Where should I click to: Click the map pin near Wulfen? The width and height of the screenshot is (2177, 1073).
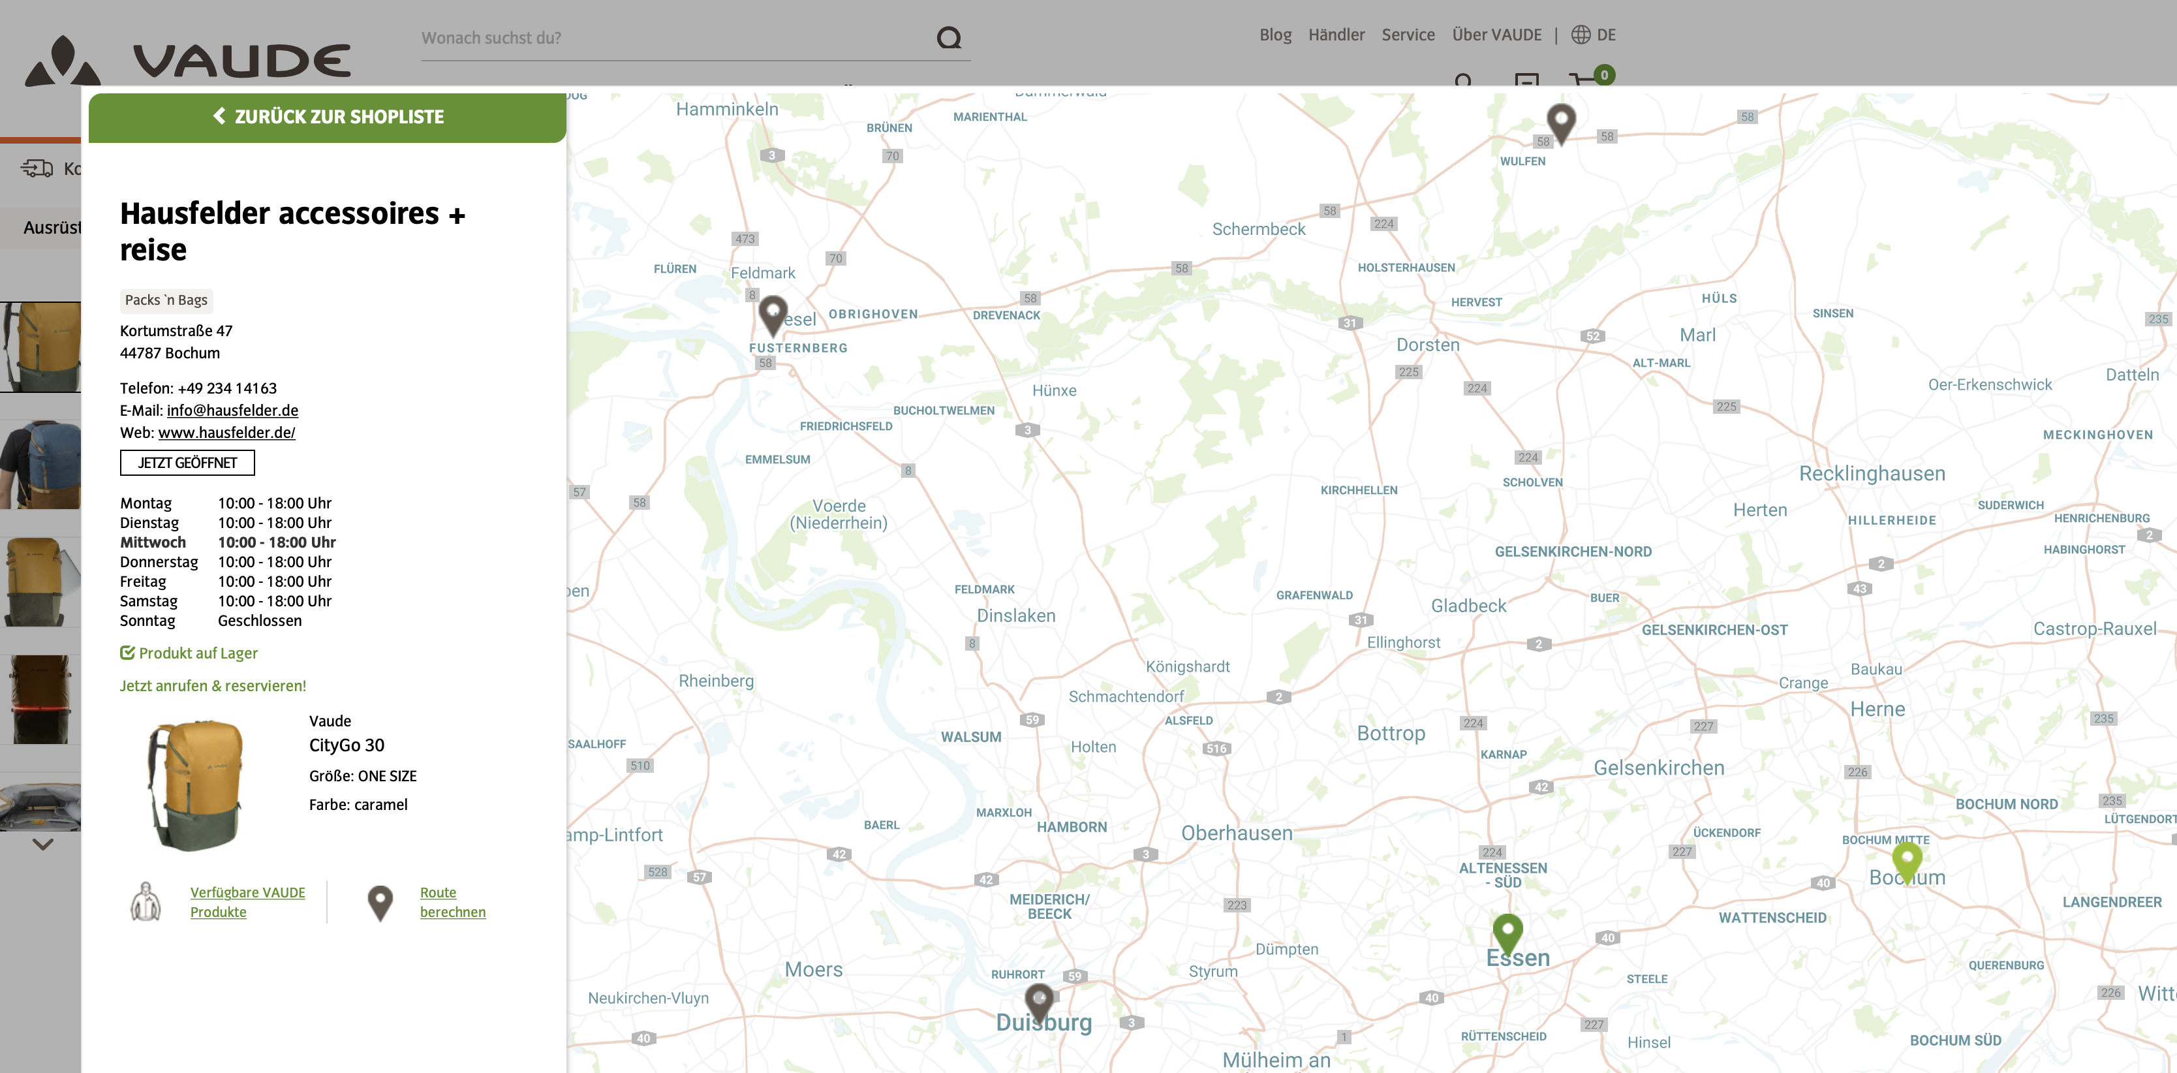[x=1561, y=123]
